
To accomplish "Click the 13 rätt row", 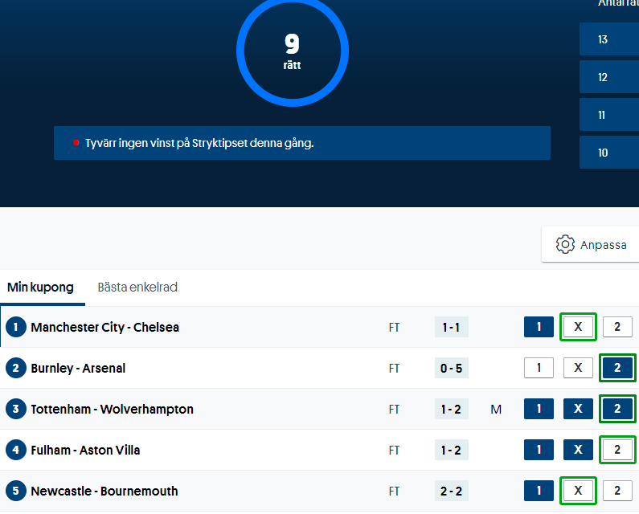I will 608,39.
